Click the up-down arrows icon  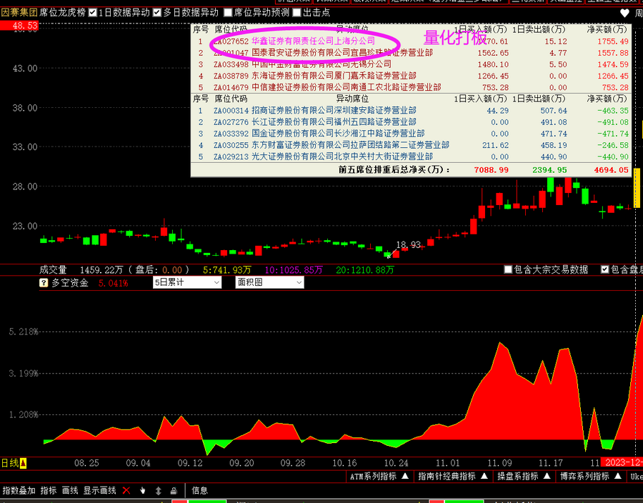159,490
